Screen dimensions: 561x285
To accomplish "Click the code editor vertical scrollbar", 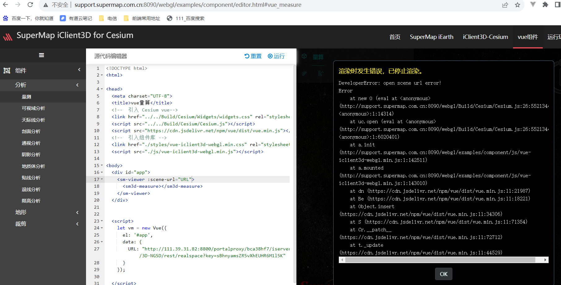I will pyautogui.click(x=294, y=174).
